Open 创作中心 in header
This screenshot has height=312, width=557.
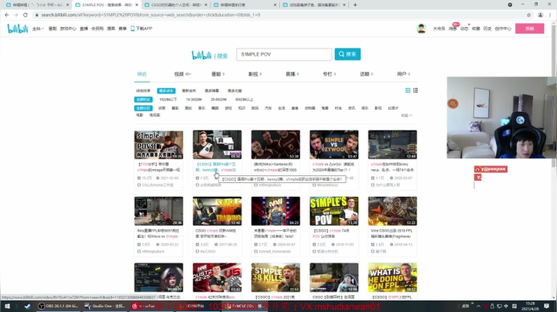pos(503,29)
